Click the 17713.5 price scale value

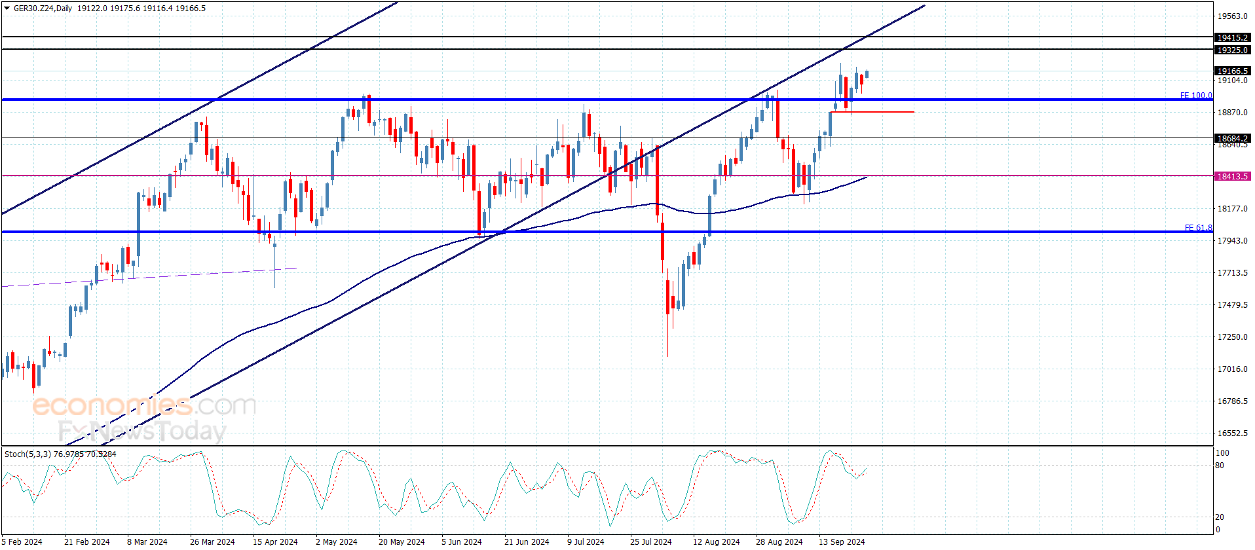pos(1233,273)
